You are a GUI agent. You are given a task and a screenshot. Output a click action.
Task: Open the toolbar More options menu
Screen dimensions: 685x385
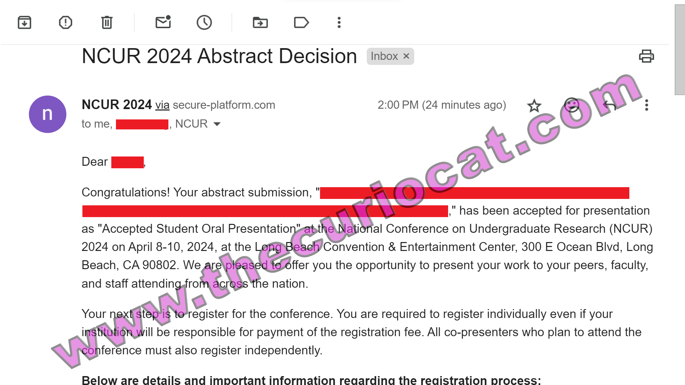click(339, 22)
